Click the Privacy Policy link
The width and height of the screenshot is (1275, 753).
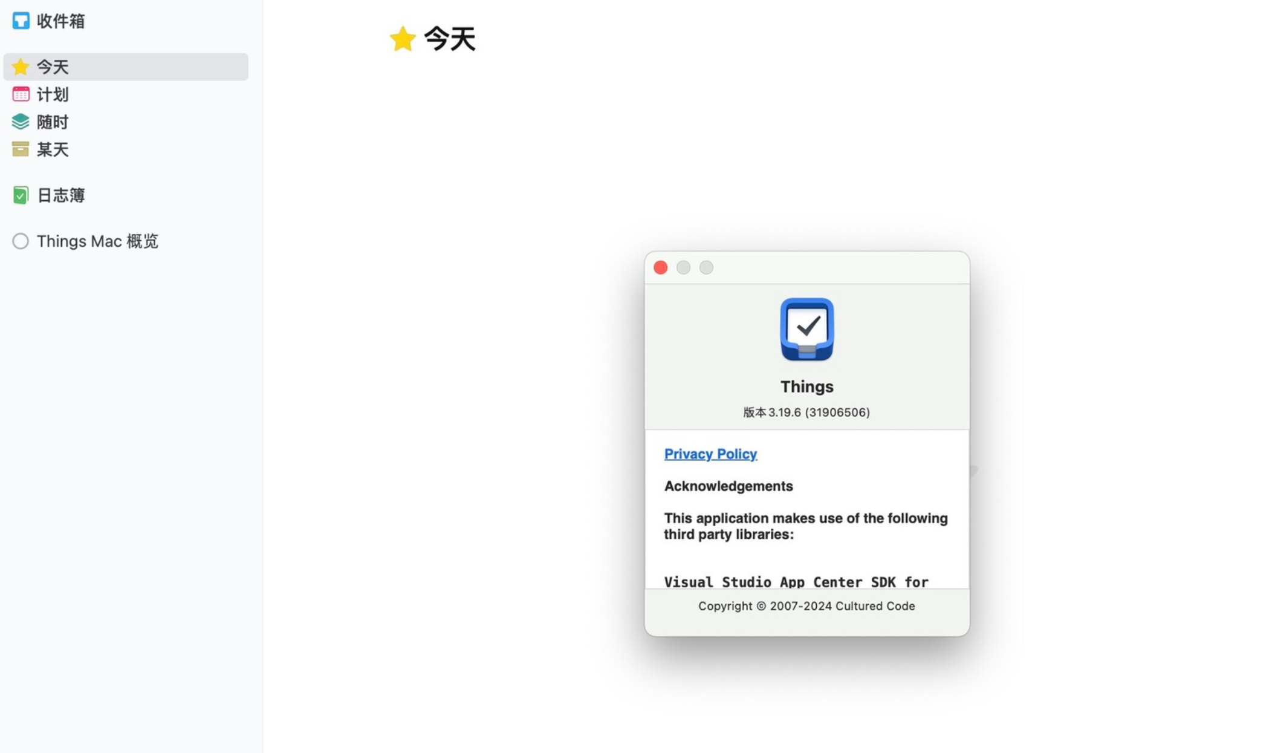(x=710, y=454)
